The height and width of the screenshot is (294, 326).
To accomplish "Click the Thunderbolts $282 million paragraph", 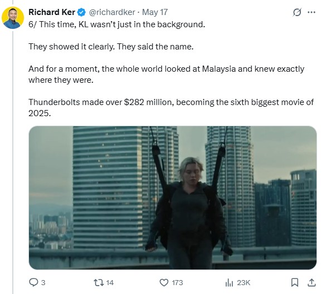I will tap(171, 108).
